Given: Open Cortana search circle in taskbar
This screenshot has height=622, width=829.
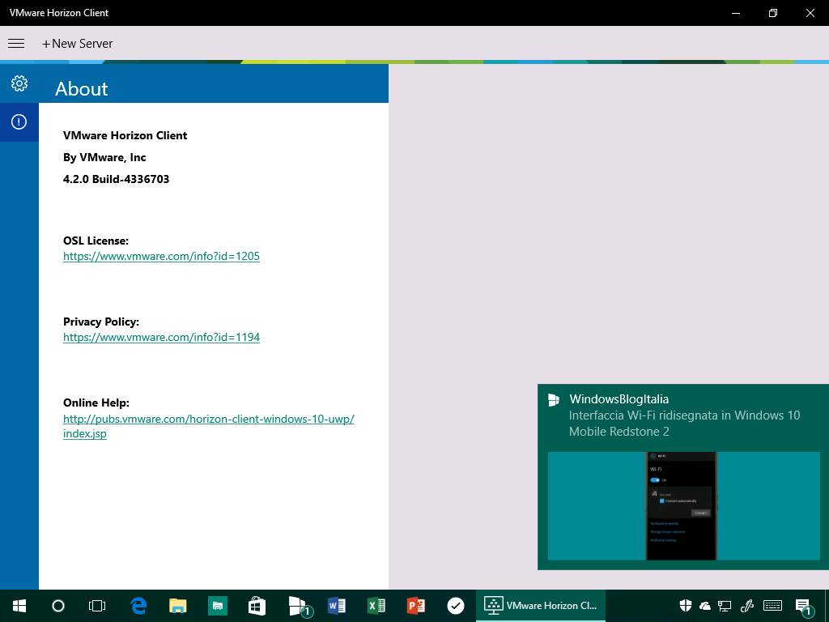Looking at the screenshot, I should pyautogui.click(x=58, y=606).
